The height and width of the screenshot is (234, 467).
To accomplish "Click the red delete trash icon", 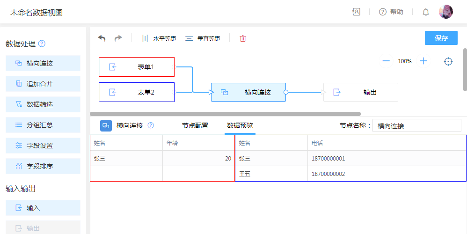I will click(243, 38).
